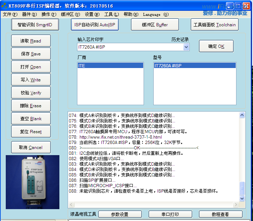Expand the 历史记录 chip history dropdown arrow
The width and height of the screenshot is (253, 221).
186,47
